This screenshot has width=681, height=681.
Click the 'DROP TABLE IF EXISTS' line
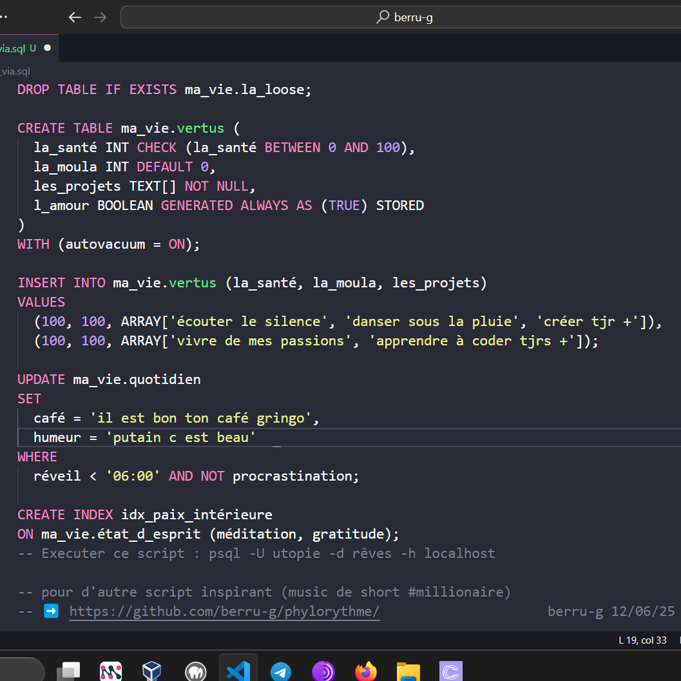pyautogui.click(x=164, y=90)
